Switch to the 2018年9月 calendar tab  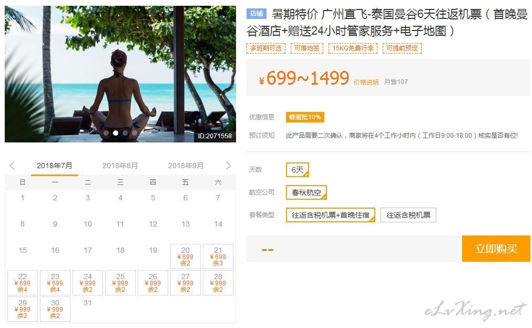(186, 166)
